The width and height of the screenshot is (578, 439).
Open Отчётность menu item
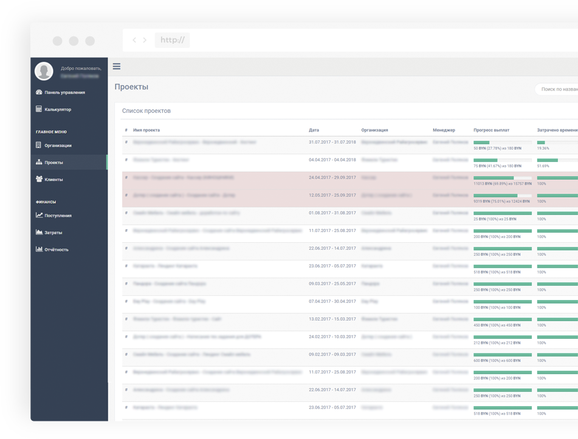click(57, 250)
